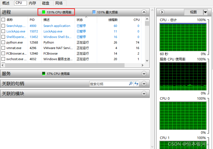
Task: Sort processes by the PID column header
Action: point(32,20)
